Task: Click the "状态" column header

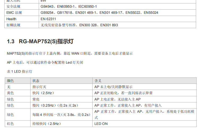Action: pyautogui.click(x=62, y=81)
